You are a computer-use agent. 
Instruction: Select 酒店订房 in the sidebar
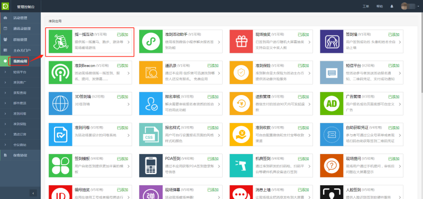click(x=20, y=135)
